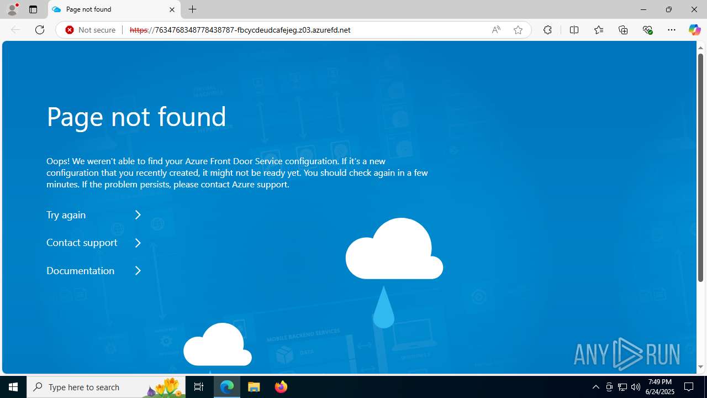Click the azurefd.net URL in address bar

[240, 30]
